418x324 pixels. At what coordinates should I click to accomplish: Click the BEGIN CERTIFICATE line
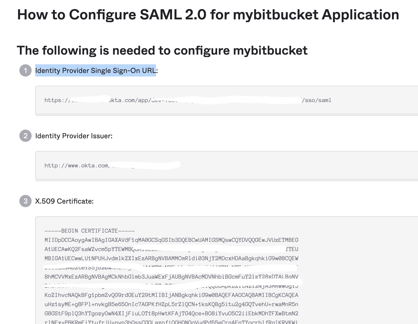pyautogui.click(x=89, y=231)
